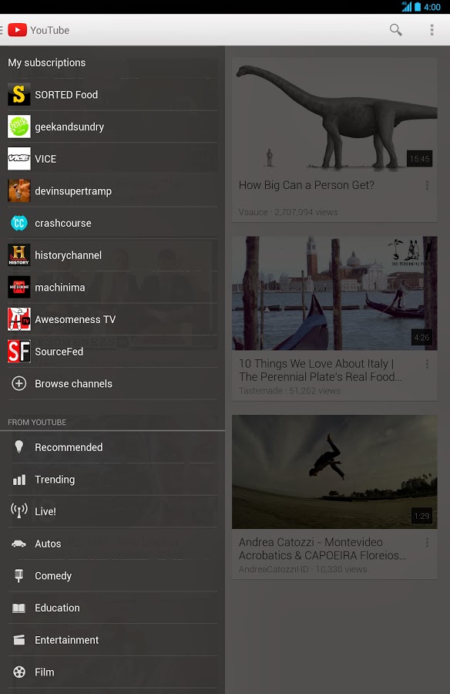Select the Trending category

pos(112,480)
